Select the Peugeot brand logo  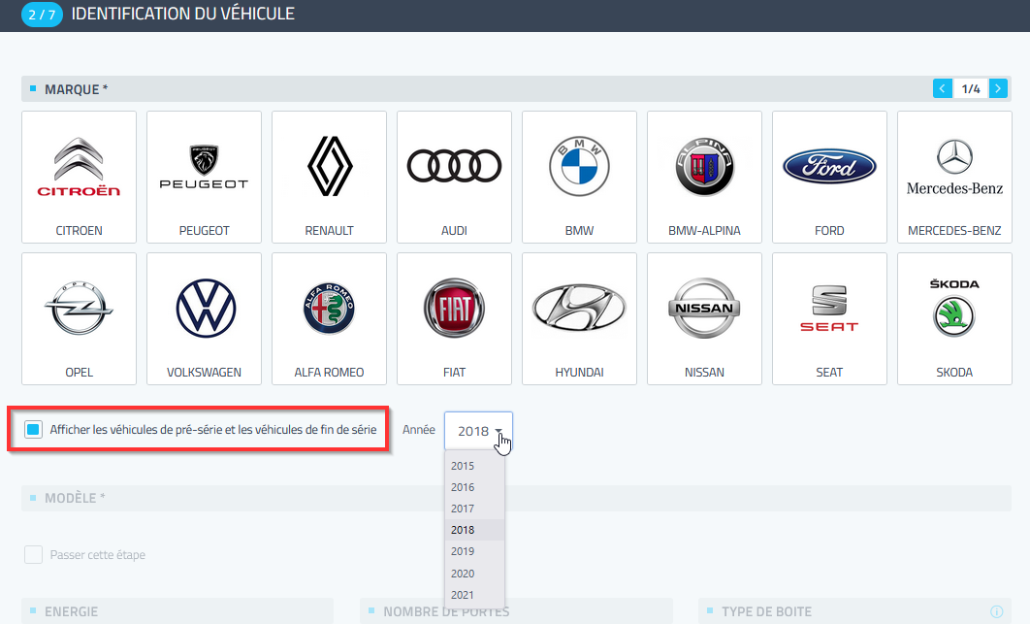(x=205, y=167)
